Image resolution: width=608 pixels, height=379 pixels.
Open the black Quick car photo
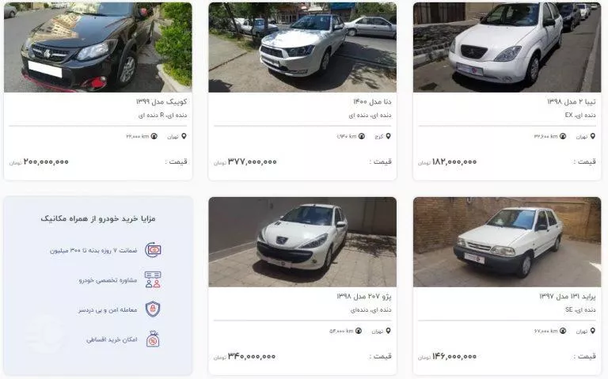tap(98, 47)
